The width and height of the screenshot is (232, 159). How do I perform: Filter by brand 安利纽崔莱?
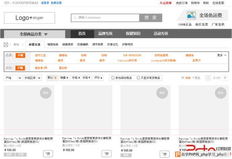tap(161, 56)
